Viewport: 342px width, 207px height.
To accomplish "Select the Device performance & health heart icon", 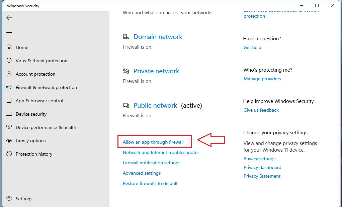I will pyautogui.click(x=9, y=127).
